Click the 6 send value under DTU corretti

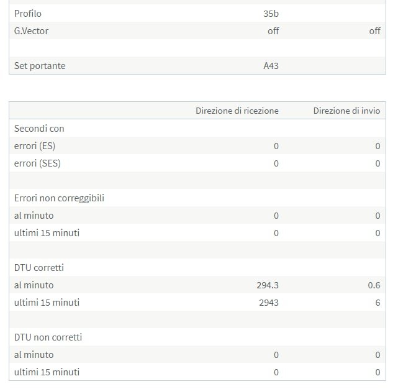tap(378, 303)
